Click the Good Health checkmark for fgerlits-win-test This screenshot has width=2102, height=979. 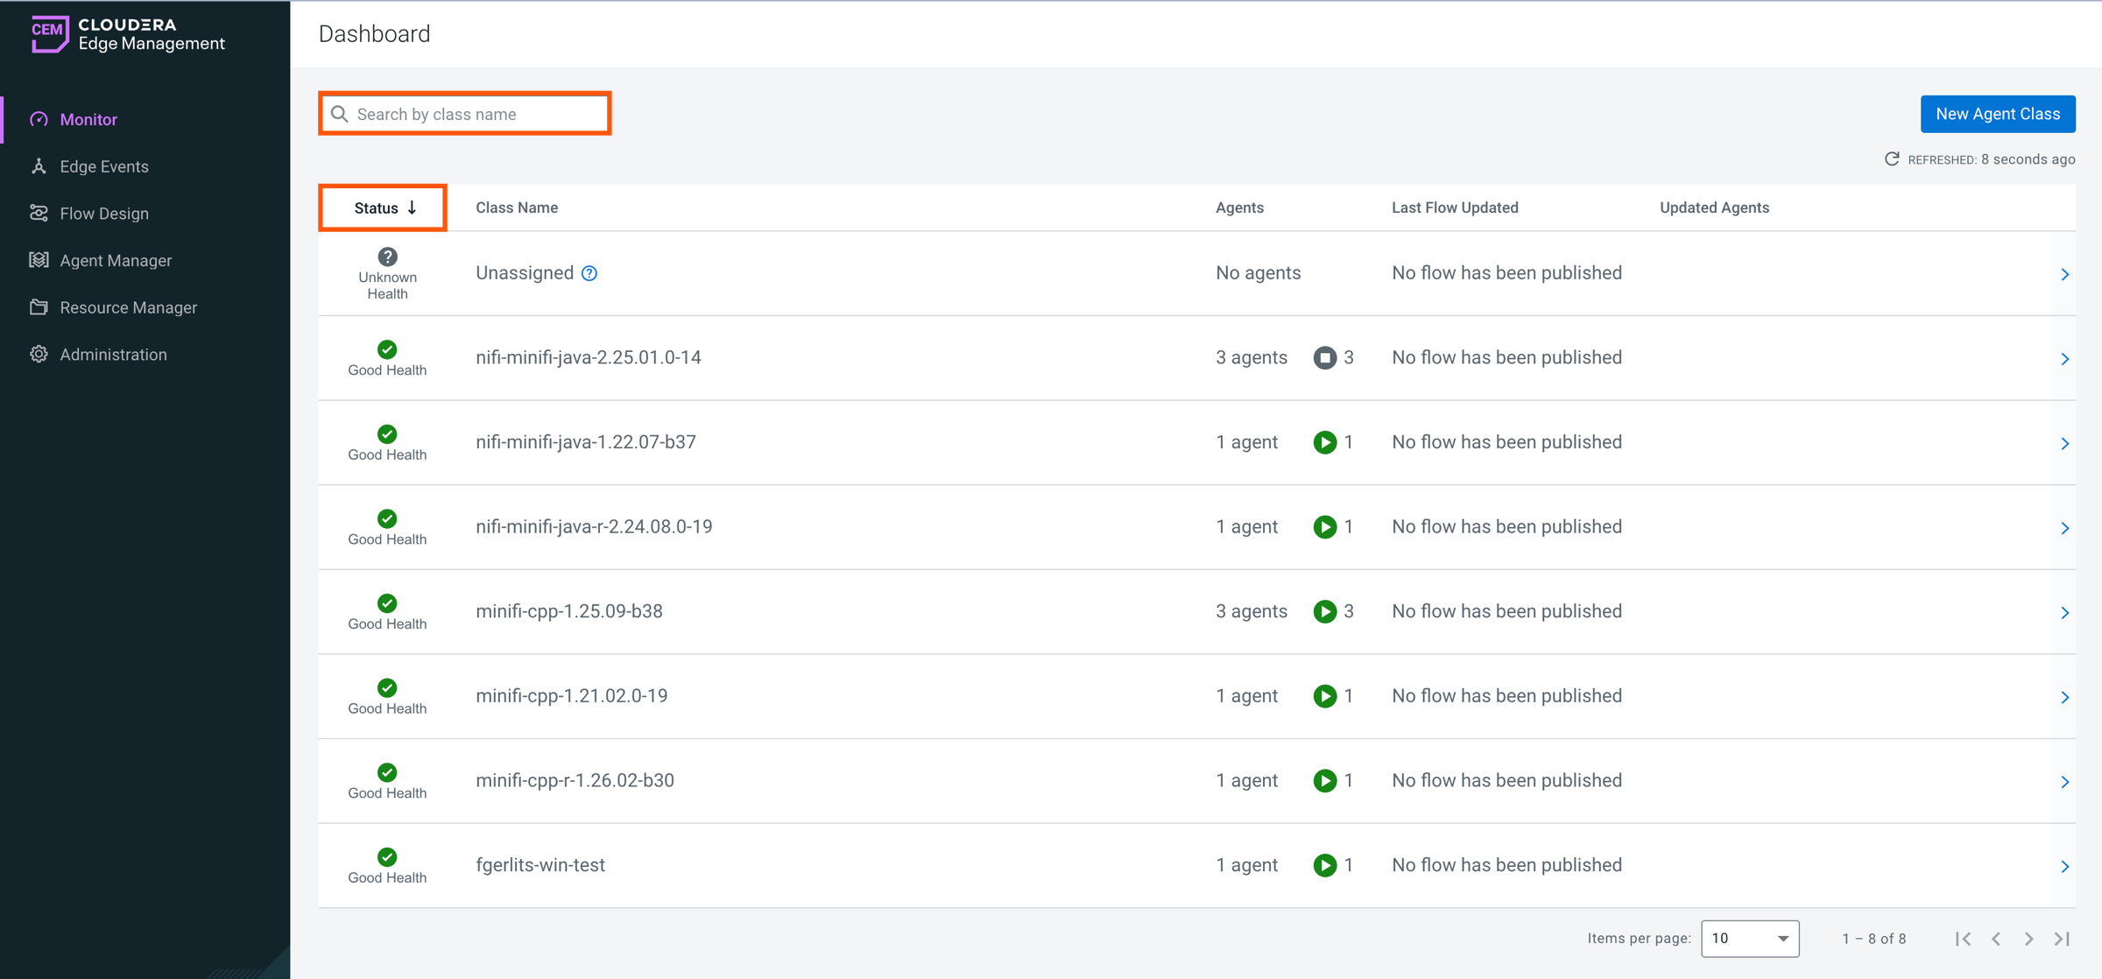(387, 856)
